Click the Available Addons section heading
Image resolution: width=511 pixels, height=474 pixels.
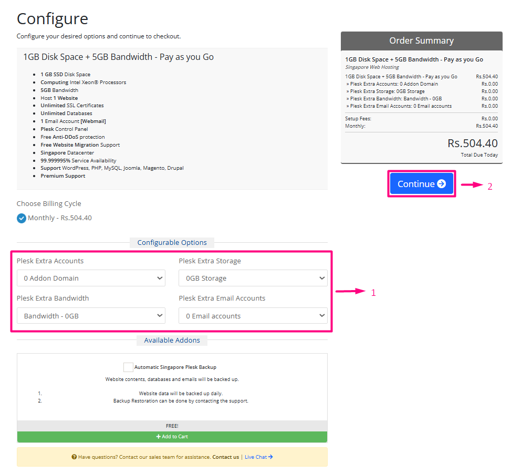pos(172,340)
